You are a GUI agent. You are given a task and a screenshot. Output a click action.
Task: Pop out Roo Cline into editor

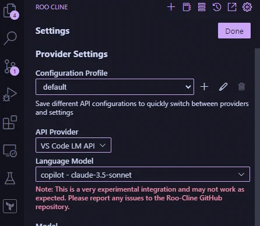232,7
